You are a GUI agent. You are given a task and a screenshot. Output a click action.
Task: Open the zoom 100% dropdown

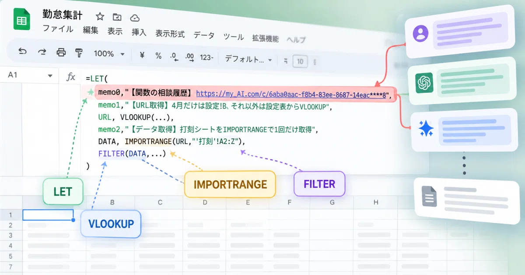(109, 54)
